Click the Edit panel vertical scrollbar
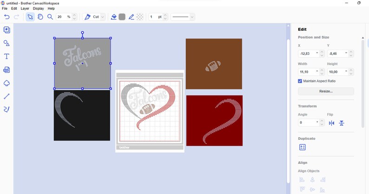 point(363,84)
